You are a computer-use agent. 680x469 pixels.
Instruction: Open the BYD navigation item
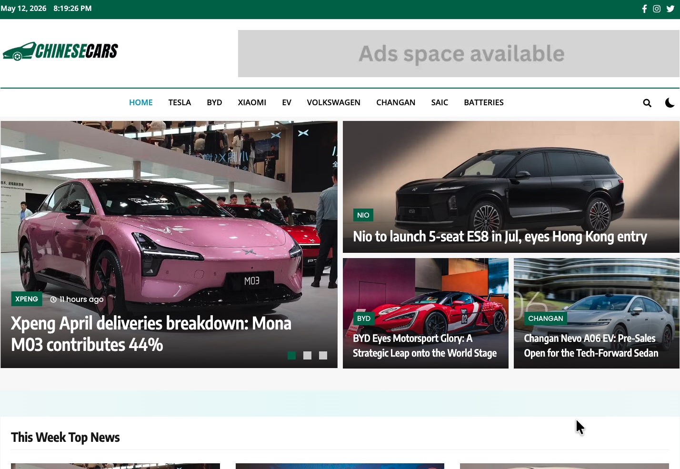pos(214,102)
